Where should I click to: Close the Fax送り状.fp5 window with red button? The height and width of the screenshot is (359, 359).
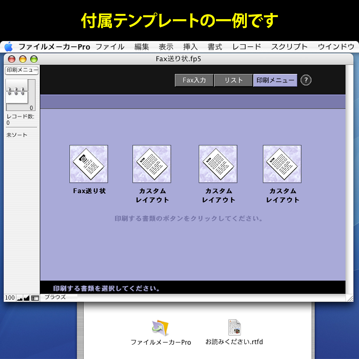12,59
